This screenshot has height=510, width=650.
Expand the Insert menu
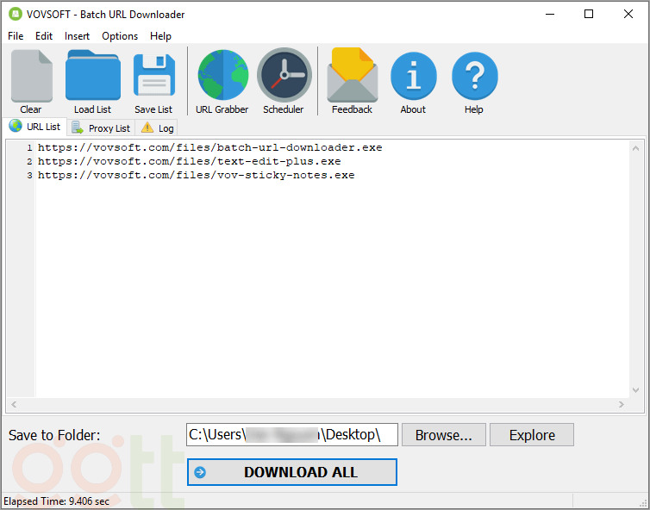coord(77,36)
